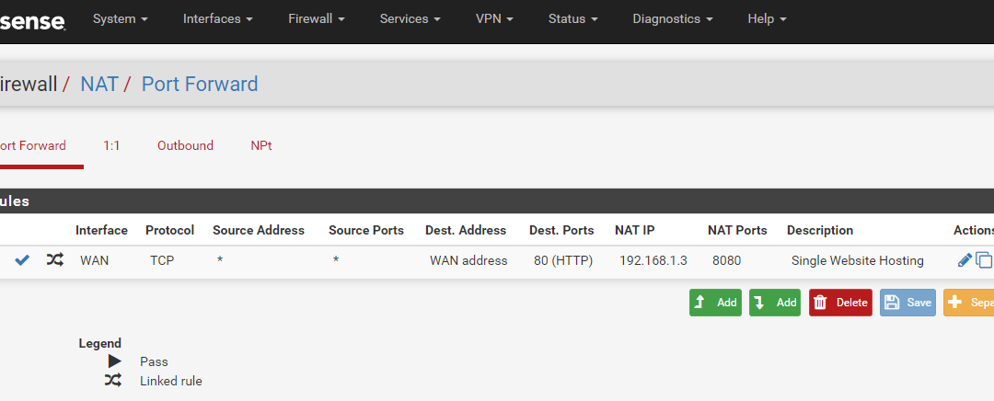Click the orange Separator button
This screenshot has height=401, width=994.
(x=968, y=303)
